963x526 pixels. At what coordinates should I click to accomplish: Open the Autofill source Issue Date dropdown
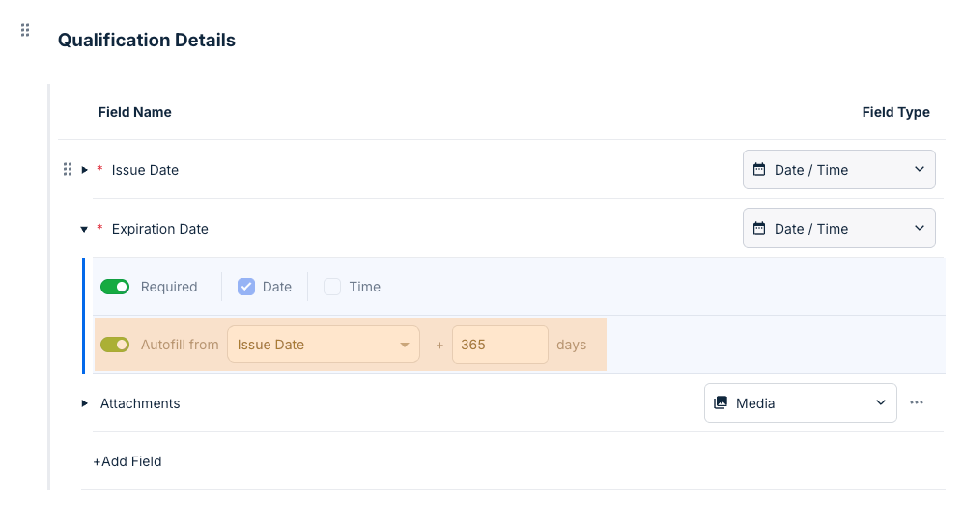coord(323,345)
